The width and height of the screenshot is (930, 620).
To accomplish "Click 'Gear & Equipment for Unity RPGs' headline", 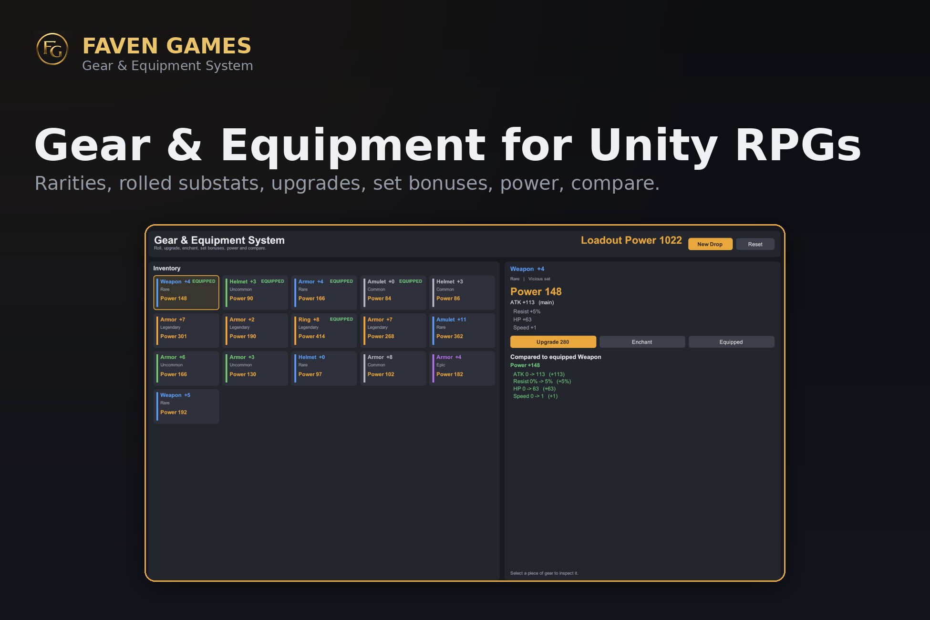I will 448,145.
